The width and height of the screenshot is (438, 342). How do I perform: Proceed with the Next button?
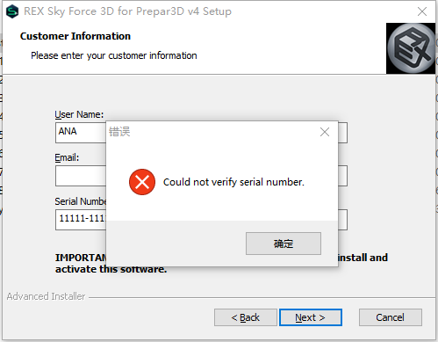(x=311, y=317)
